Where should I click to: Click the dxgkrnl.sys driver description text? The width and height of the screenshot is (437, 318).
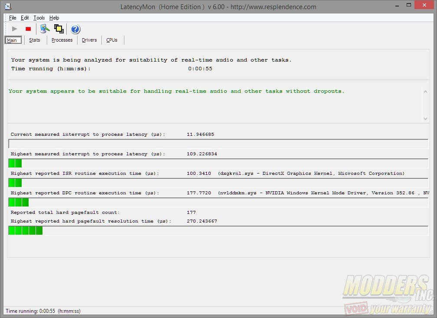(311, 173)
